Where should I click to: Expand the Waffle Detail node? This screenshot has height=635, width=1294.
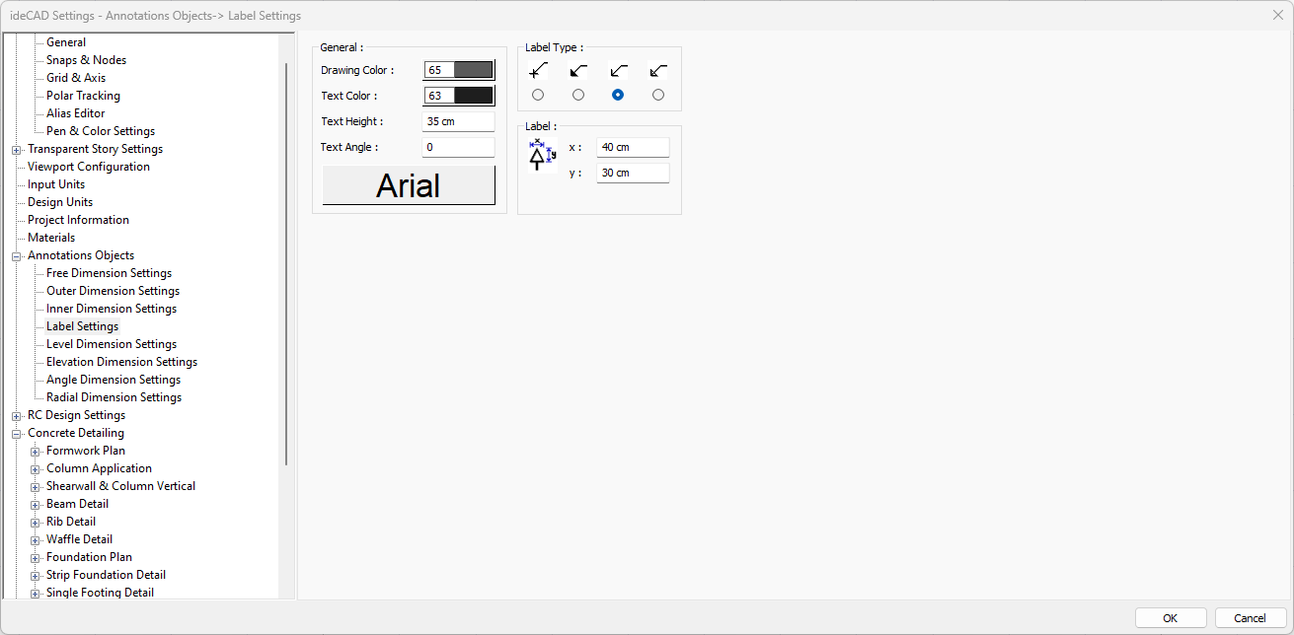coord(36,540)
